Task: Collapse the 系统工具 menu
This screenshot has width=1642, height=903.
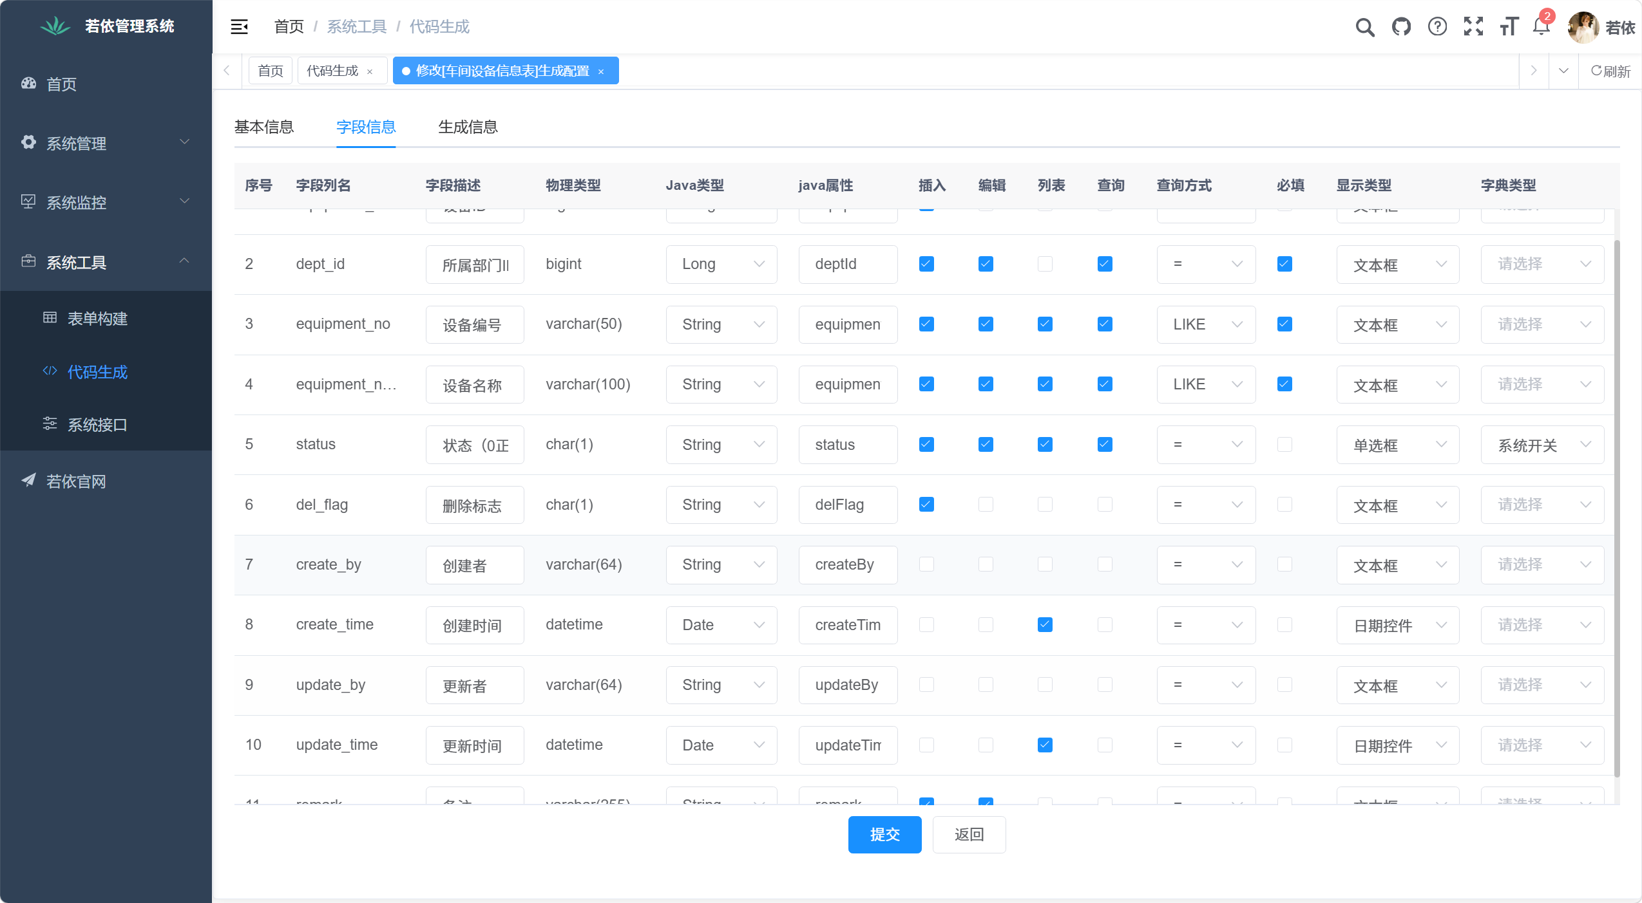Action: 106,262
